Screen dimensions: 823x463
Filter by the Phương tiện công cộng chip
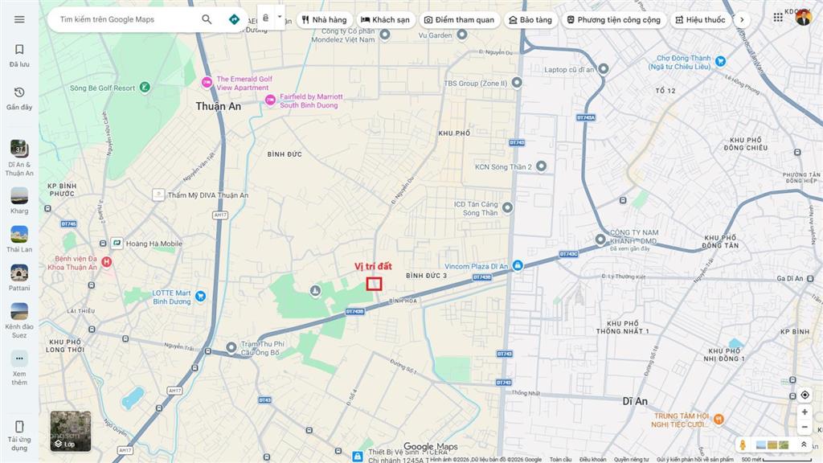click(x=614, y=20)
